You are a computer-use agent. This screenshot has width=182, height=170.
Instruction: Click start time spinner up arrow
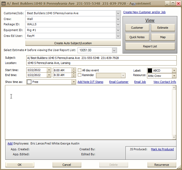(74, 69)
